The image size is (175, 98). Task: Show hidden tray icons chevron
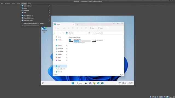(x=116, y=83)
